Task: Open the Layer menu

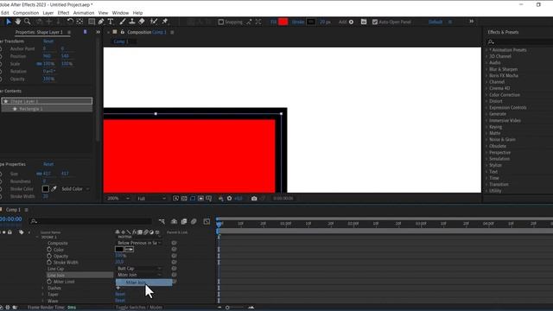Action: (x=48, y=13)
